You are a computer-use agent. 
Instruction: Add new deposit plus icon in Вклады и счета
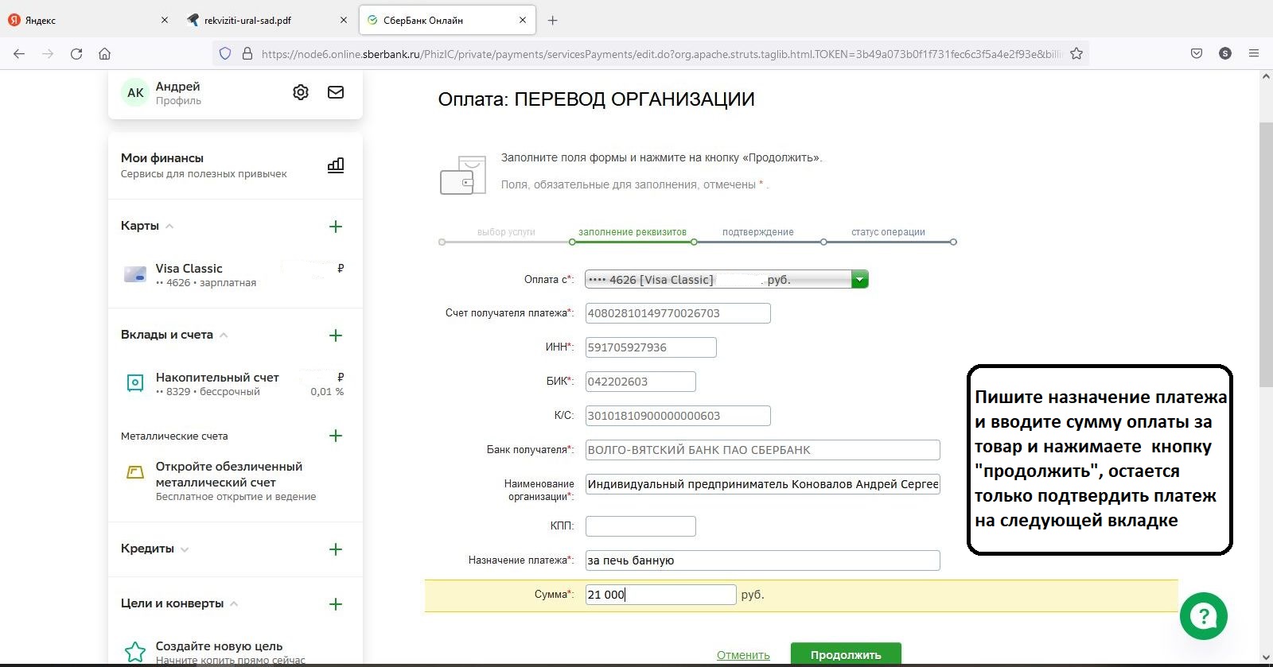coord(336,335)
